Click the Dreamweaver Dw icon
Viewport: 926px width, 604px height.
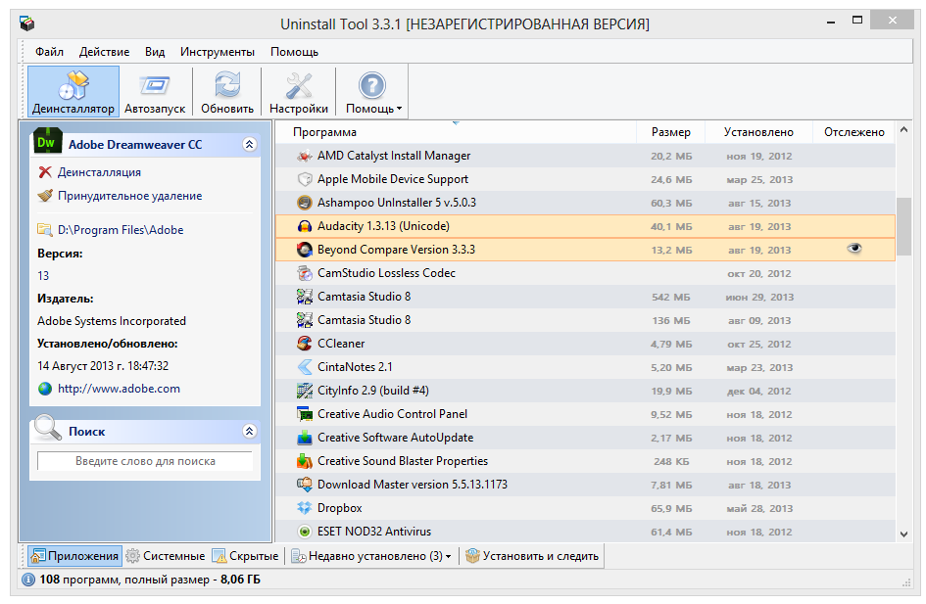pyautogui.click(x=46, y=144)
